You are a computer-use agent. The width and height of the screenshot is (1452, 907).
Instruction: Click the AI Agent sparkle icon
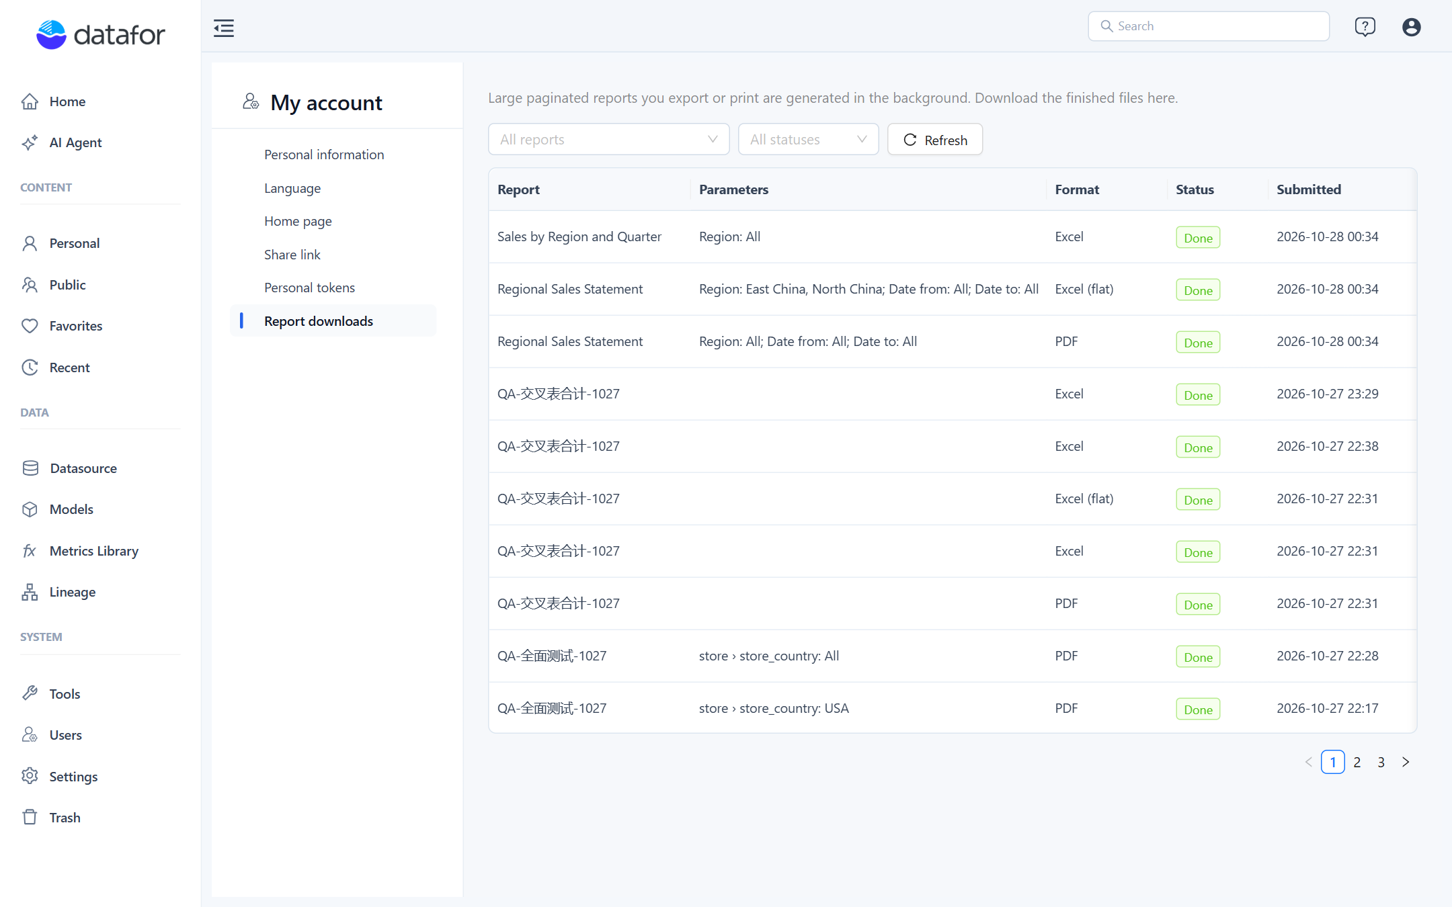[x=30, y=142]
